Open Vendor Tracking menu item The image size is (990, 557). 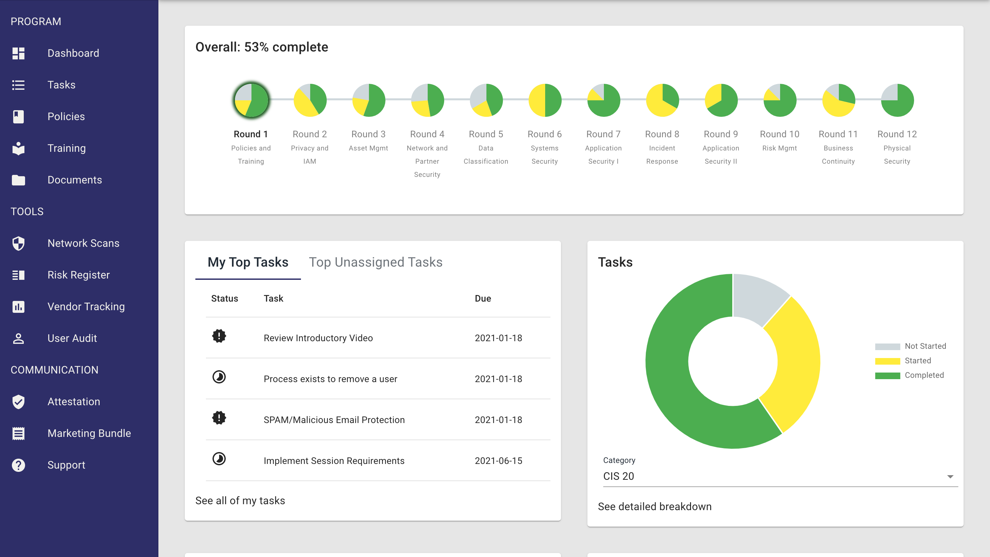79,307
